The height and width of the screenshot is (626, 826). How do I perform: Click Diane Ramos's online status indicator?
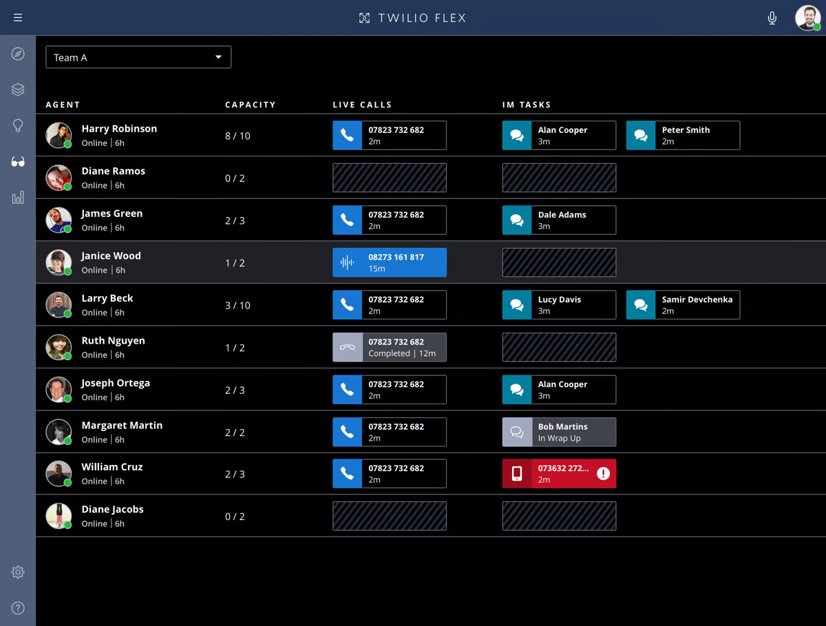point(67,185)
